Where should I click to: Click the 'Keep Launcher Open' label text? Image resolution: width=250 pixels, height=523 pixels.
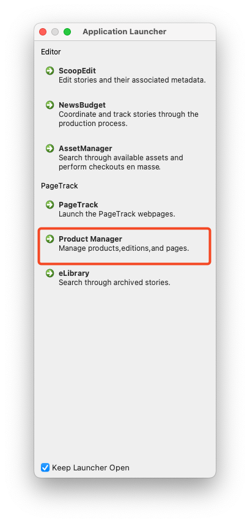pyautogui.click(x=90, y=467)
